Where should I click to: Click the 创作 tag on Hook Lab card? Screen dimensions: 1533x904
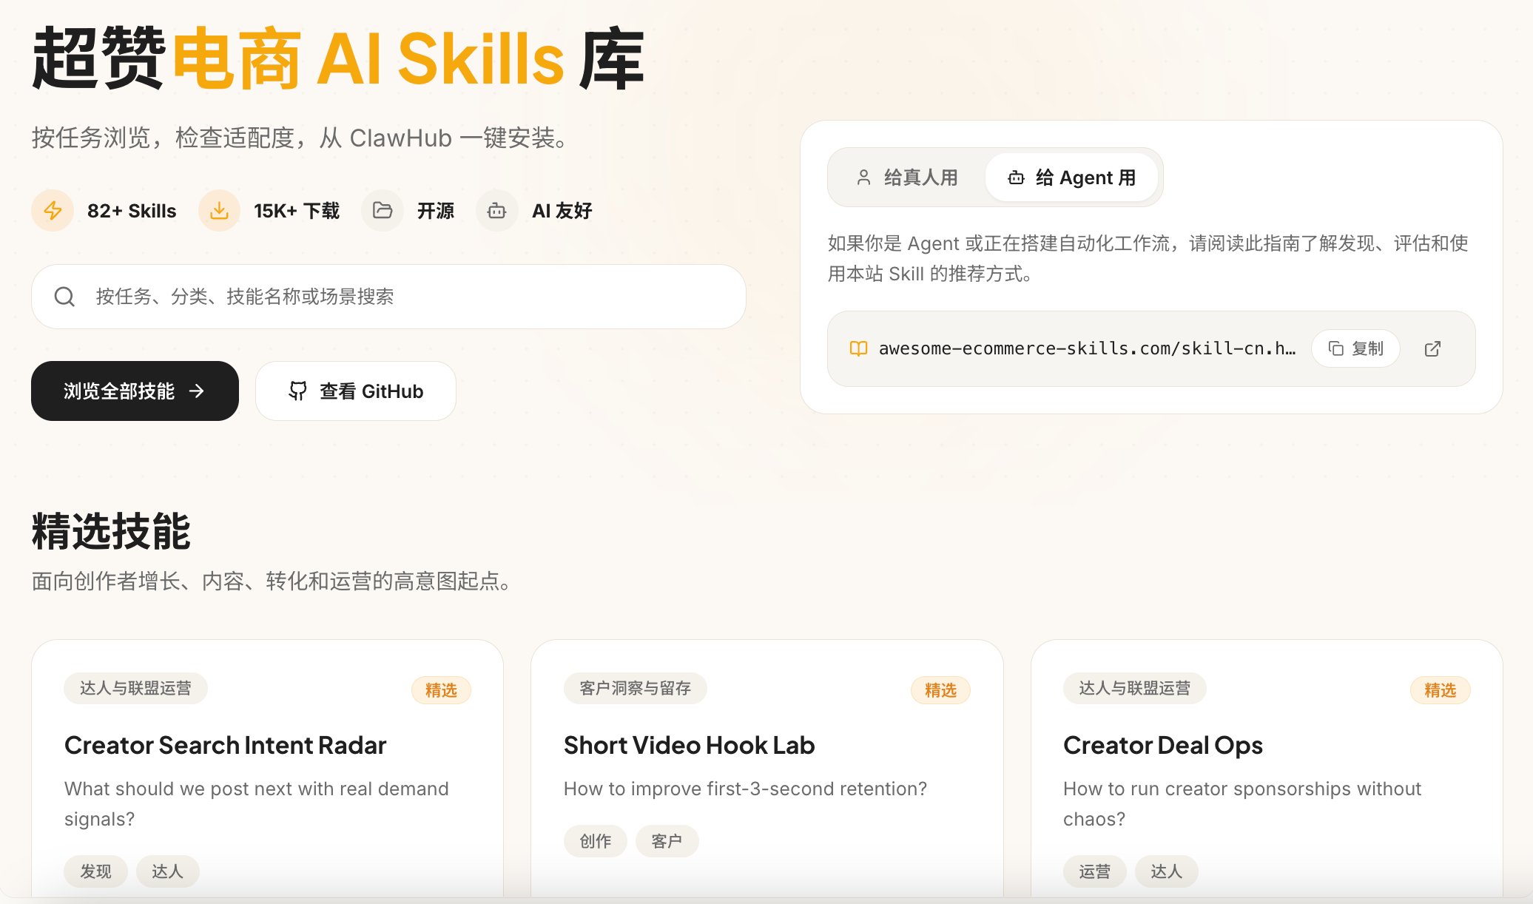pyautogui.click(x=595, y=841)
